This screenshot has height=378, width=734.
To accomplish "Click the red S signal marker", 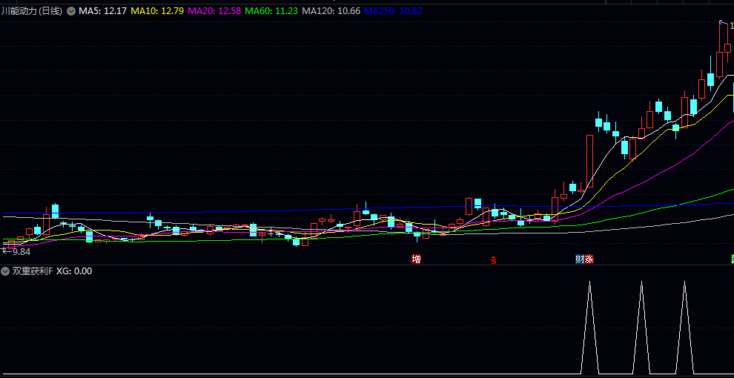I will click(x=493, y=259).
